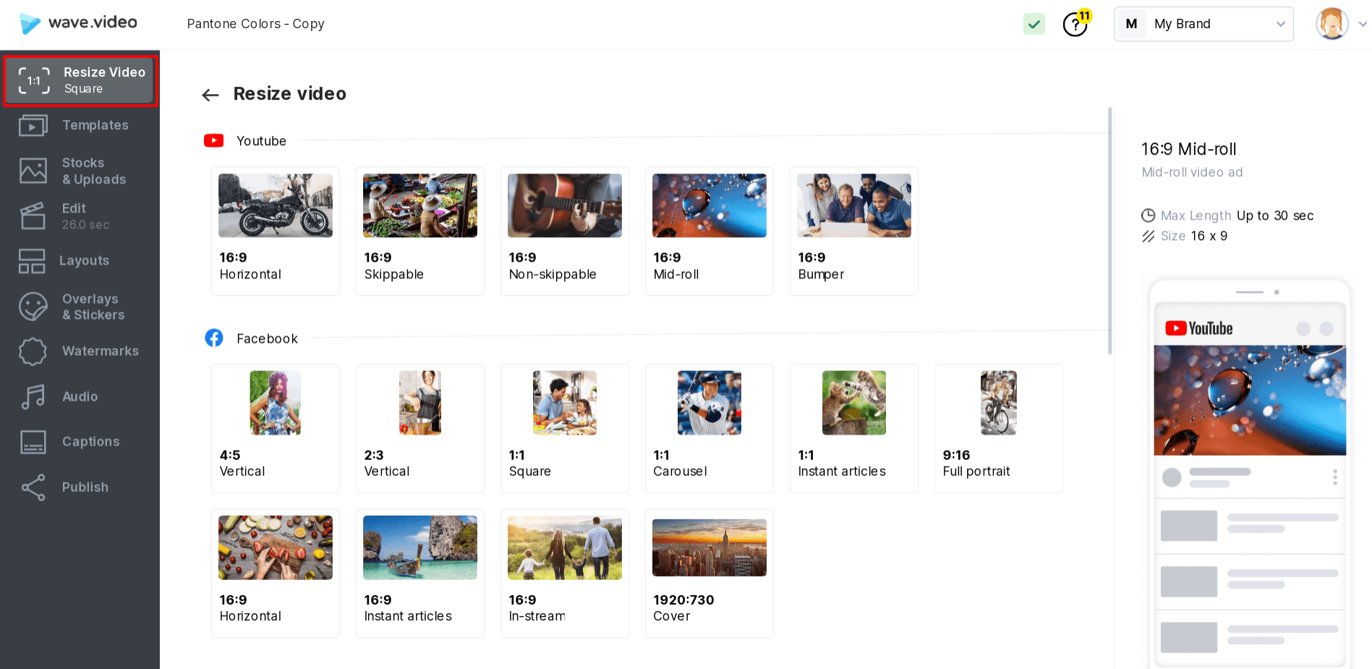Select the Templates menu item

(x=80, y=126)
